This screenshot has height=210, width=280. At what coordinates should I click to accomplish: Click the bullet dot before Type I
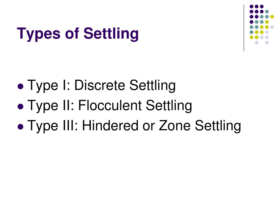click(21, 86)
